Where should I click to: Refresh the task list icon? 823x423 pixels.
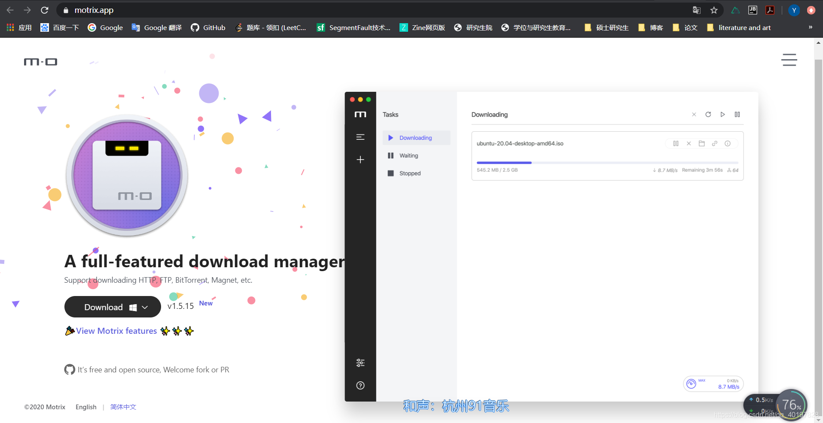(x=708, y=115)
